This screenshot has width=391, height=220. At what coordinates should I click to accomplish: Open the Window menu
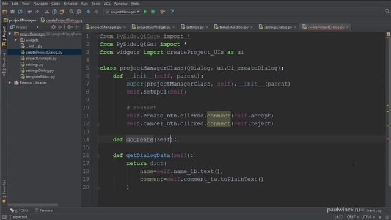tap(120, 4)
